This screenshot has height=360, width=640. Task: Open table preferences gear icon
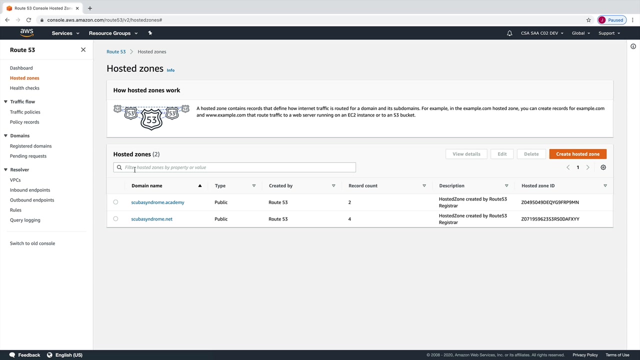tap(603, 167)
